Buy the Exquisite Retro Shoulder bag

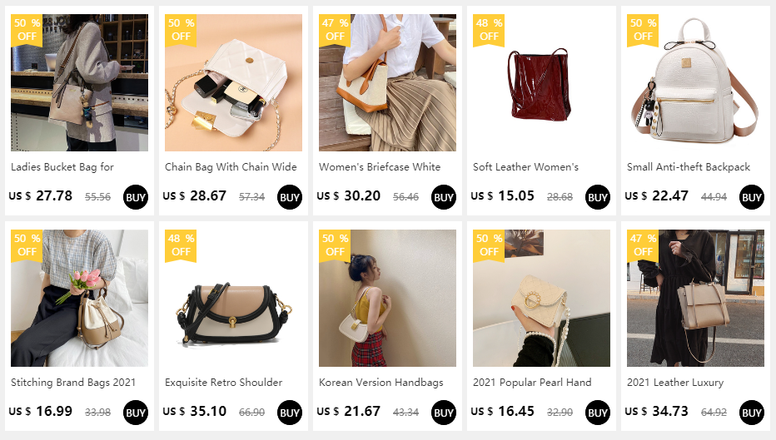tap(290, 413)
